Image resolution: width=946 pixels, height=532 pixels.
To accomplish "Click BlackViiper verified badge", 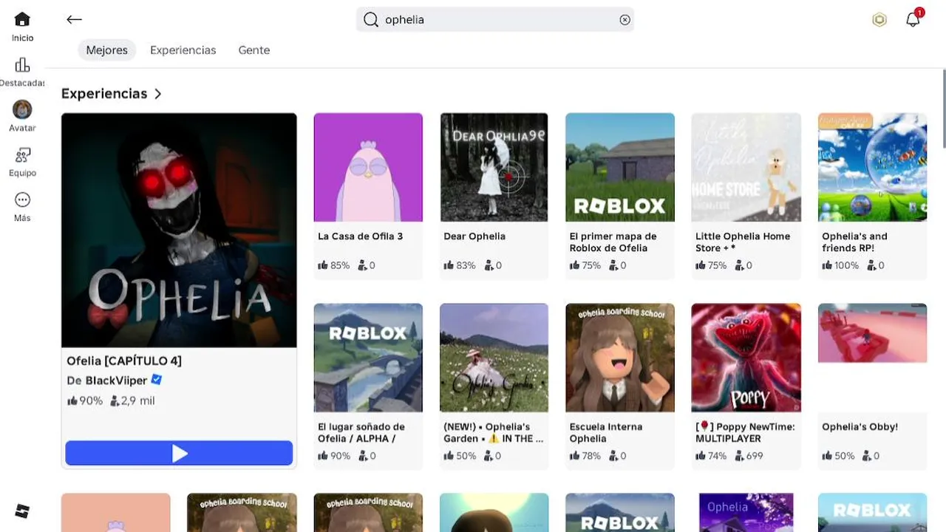I will click(156, 380).
